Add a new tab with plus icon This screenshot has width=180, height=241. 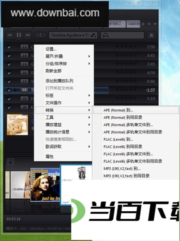pyautogui.click(x=149, y=24)
